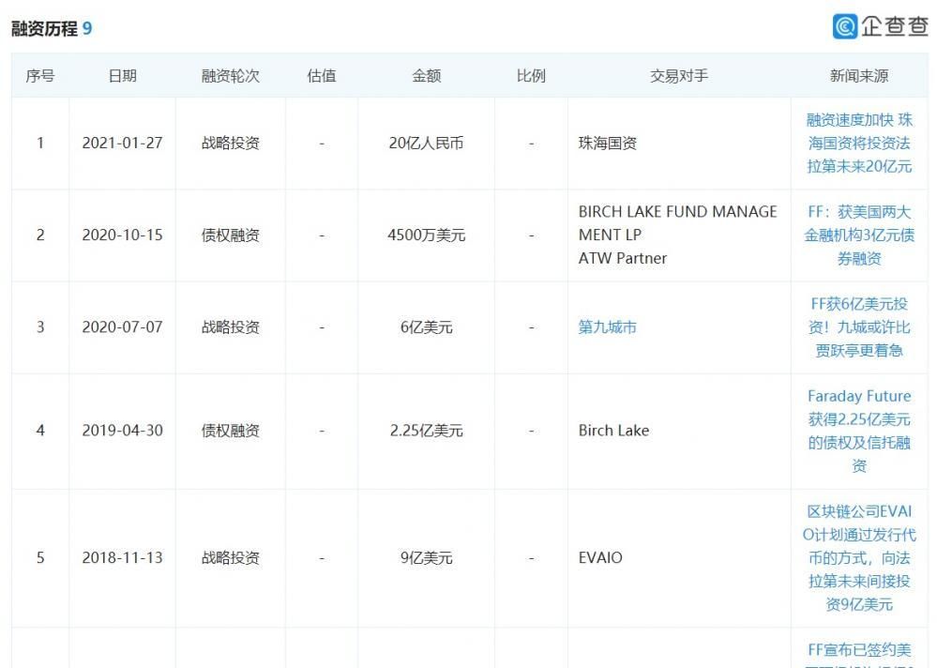This screenshot has width=937, height=668.
Task: Open news link FF获6亿美元投资！九城或许比贾跃亭更着急
Action: click(x=859, y=326)
